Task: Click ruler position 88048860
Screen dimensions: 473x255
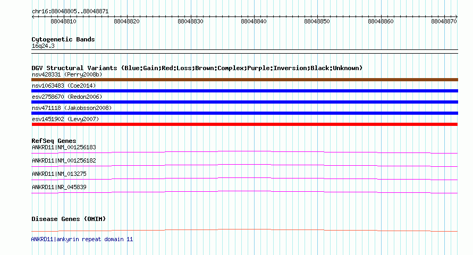Action: tap(381, 21)
